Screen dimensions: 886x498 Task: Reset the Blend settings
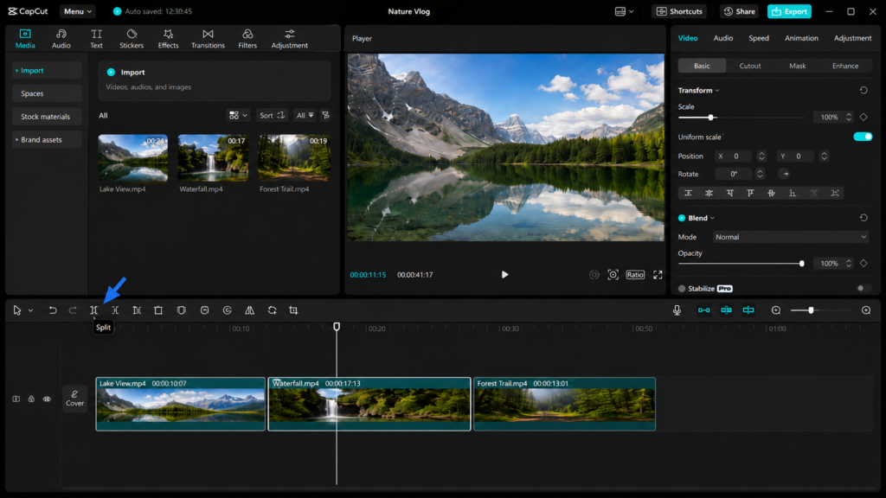click(864, 218)
